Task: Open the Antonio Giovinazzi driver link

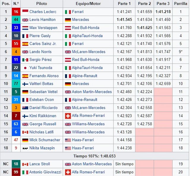Action: click(45, 172)
